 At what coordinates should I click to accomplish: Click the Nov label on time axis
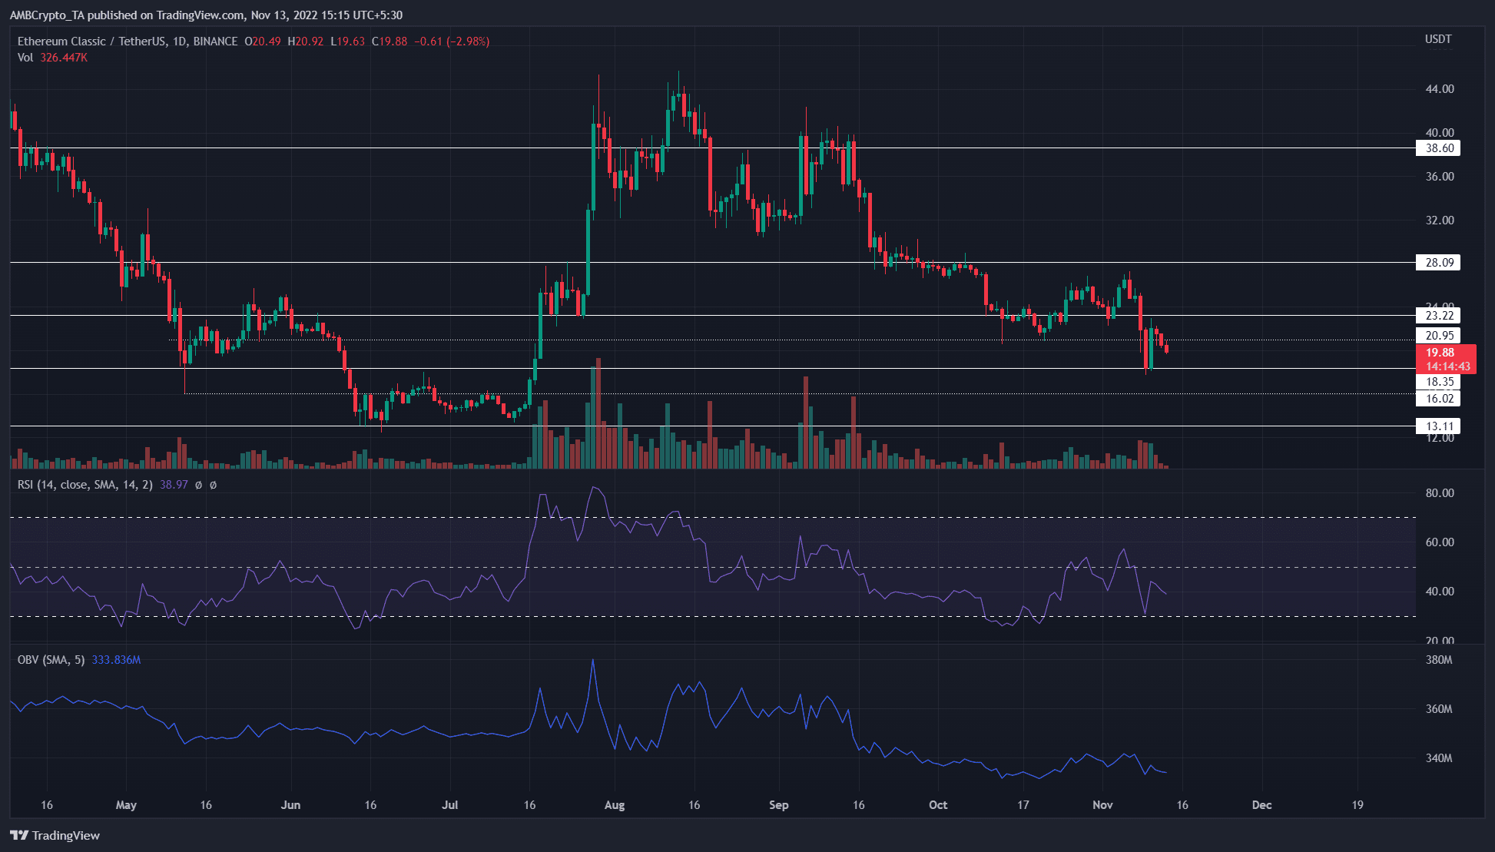click(x=1102, y=805)
